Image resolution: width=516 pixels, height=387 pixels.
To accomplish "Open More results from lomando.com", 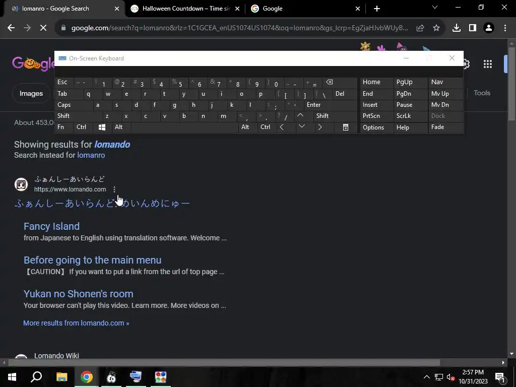I will point(76,323).
